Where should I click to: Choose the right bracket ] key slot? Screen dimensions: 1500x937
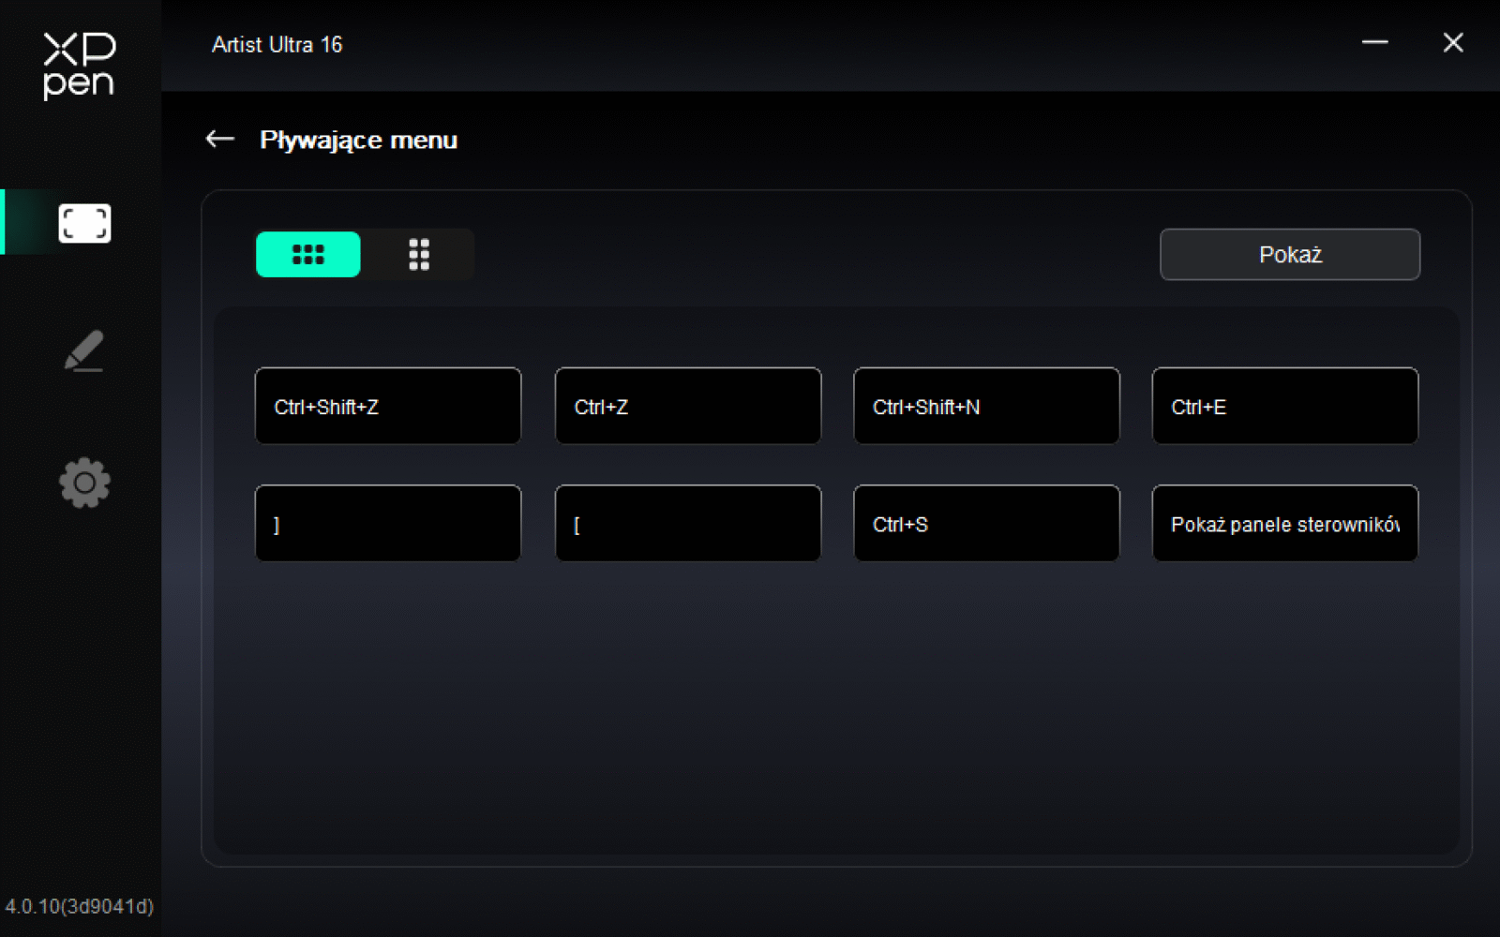pos(387,523)
